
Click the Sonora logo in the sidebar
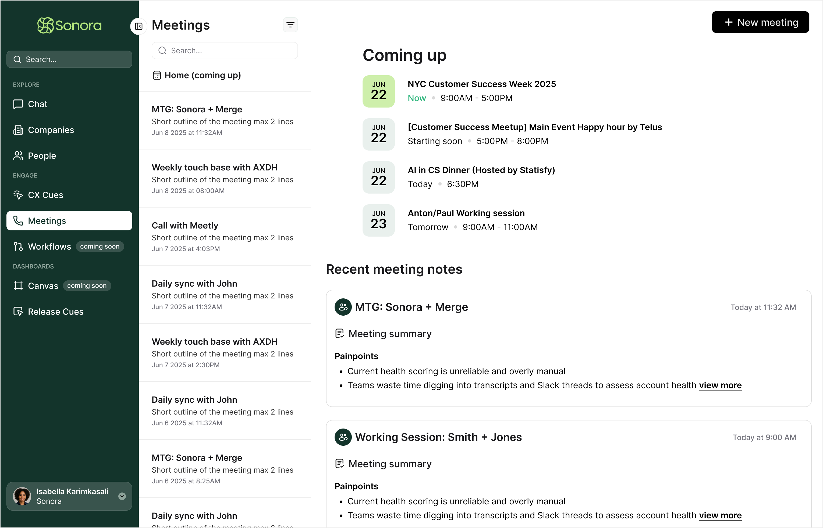69,25
